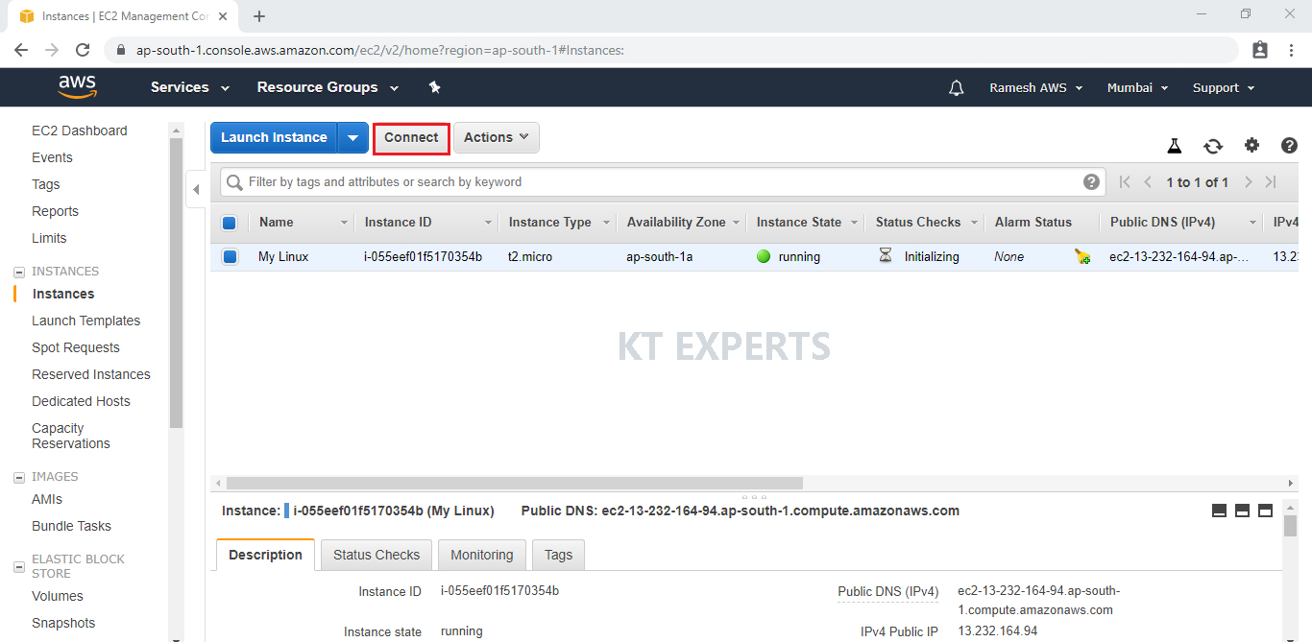Viewport: 1312px width, 642px height.
Task: Click the IPv4 Public IP 13.232.164.94 value
Action: click(998, 630)
